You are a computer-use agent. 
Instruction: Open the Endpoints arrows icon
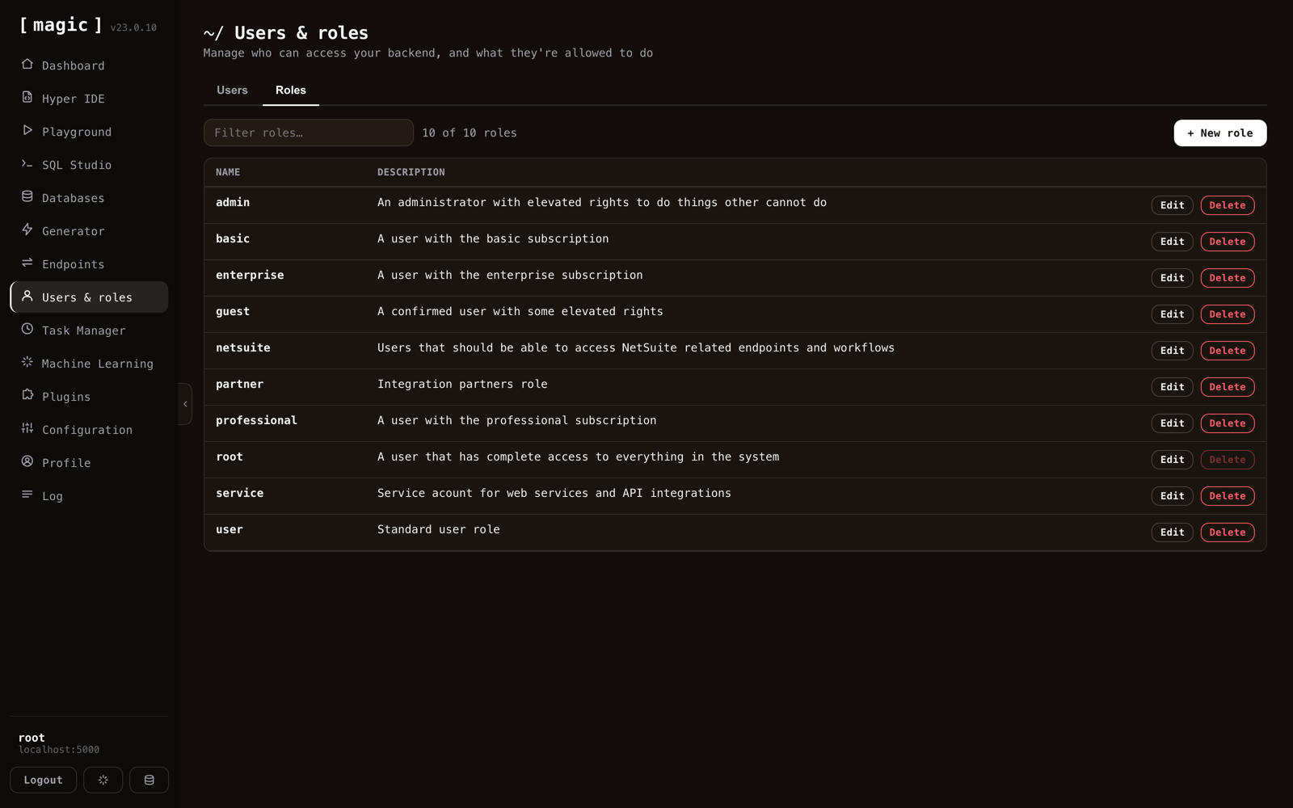tap(27, 263)
